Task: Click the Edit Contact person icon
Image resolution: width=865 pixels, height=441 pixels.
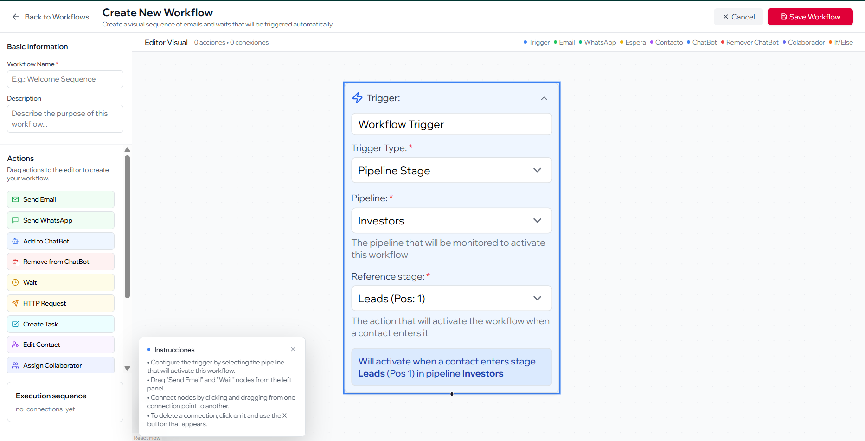Action: click(15, 345)
